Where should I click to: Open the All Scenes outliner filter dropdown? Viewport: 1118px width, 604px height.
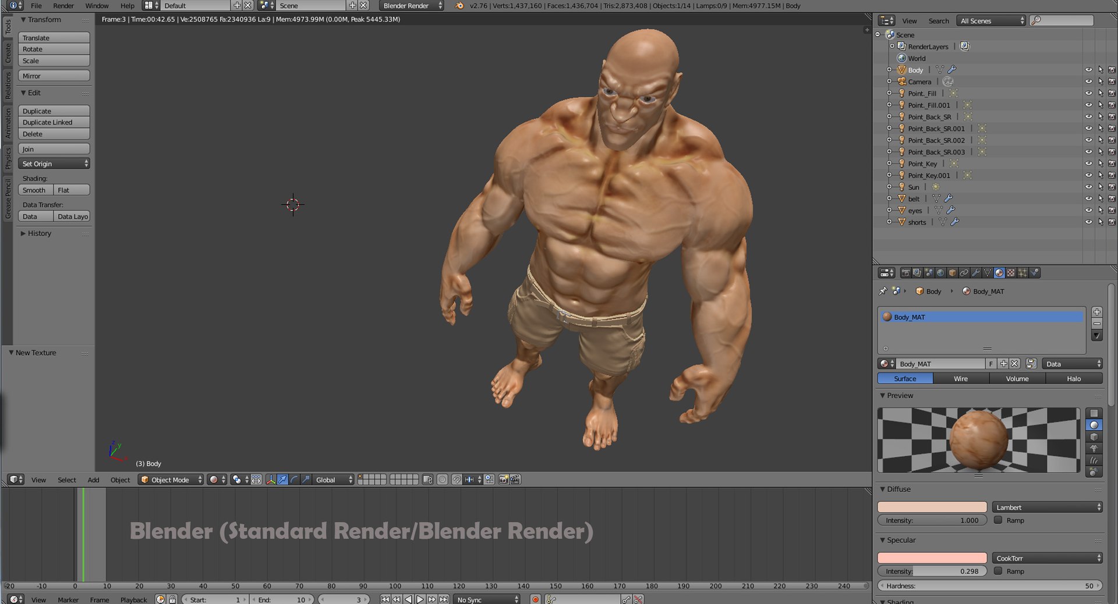coord(991,21)
